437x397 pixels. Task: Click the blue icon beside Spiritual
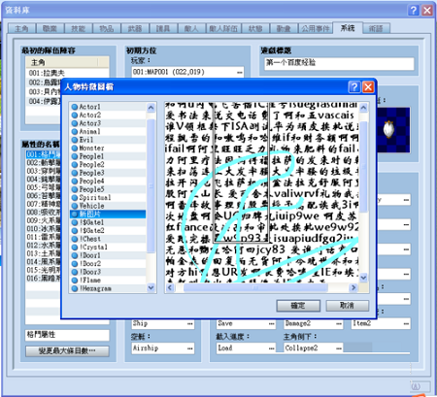tap(75, 197)
